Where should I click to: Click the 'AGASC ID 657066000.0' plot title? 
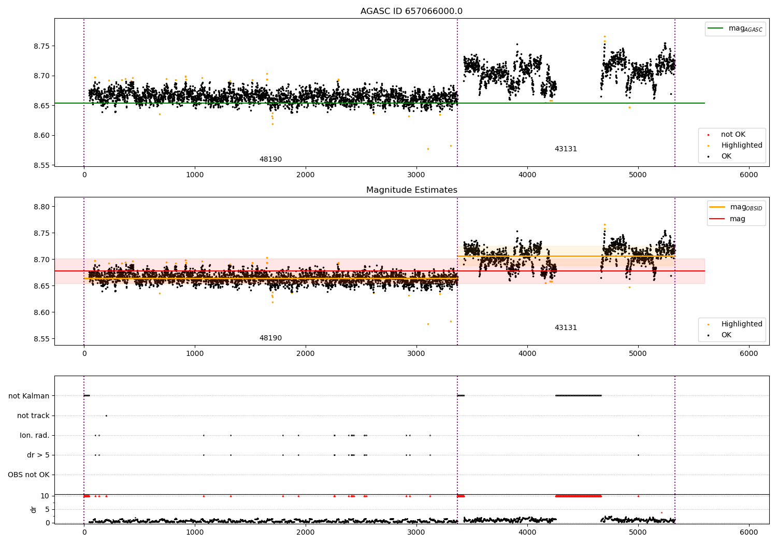[412, 11]
